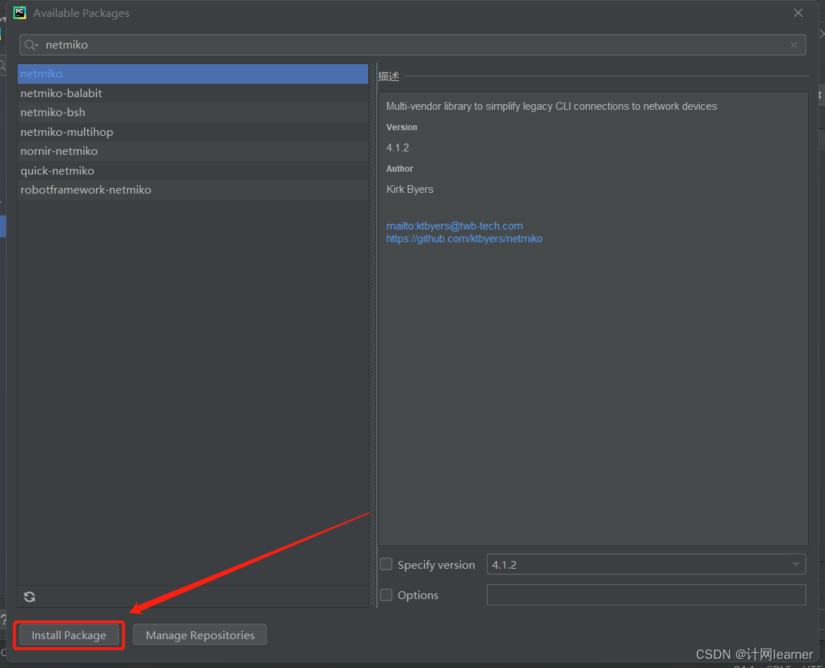Click the Options text input field
The height and width of the screenshot is (668, 825).
point(646,595)
